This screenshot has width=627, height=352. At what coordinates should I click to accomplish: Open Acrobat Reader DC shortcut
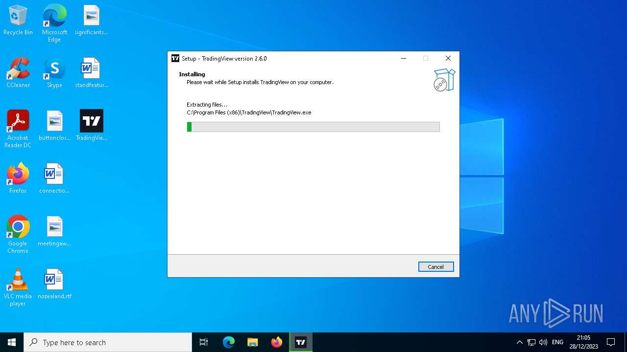click(x=18, y=129)
